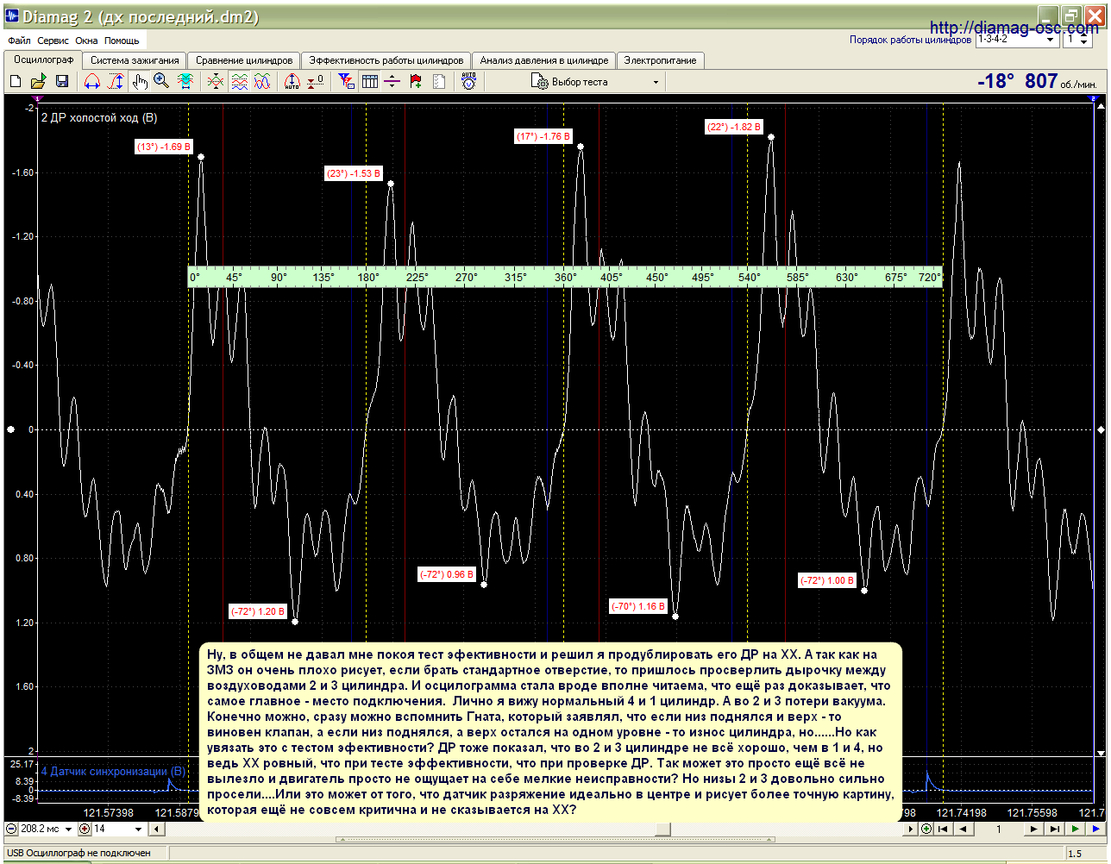Click the AUTO stopwatch icon
Viewport: 1111px width, 864px height.
(468, 81)
